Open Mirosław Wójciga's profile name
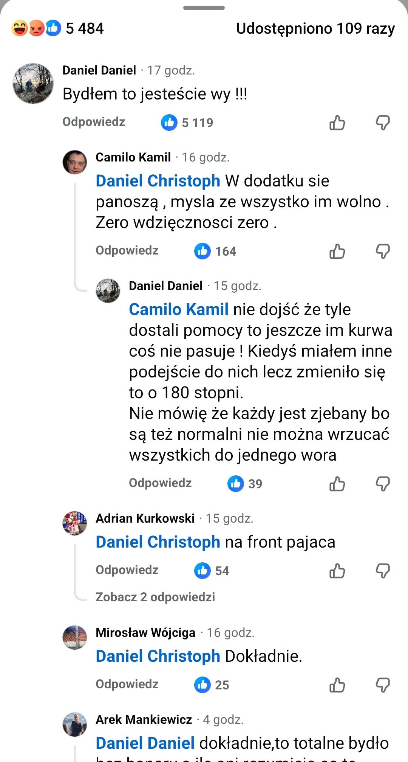The image size is (408, 762). coord(145,633)
